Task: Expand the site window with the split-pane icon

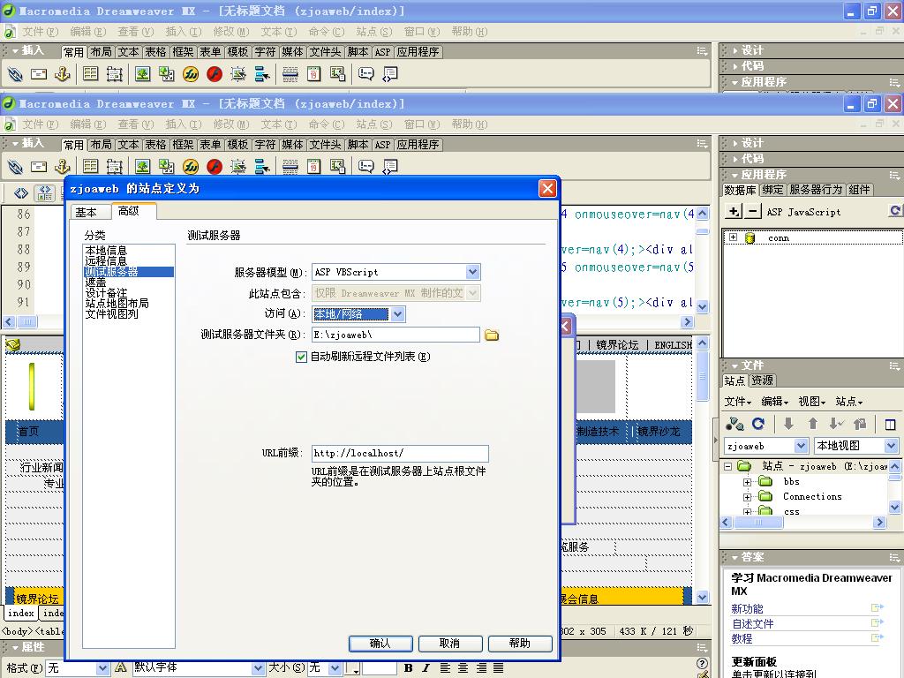Action: (890, 425)
